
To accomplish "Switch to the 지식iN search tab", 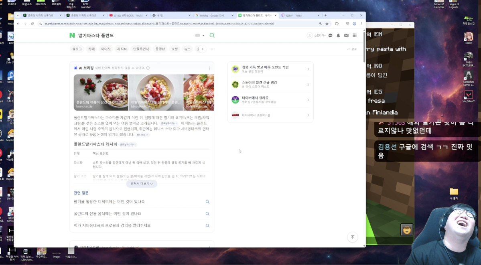I will point(122,49).
